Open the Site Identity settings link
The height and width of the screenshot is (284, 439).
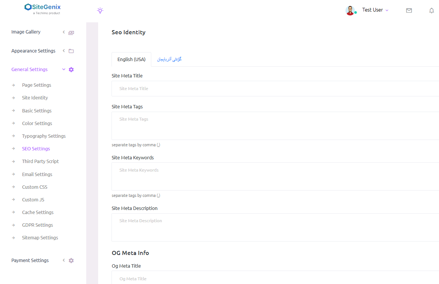[x=35, y=98]
